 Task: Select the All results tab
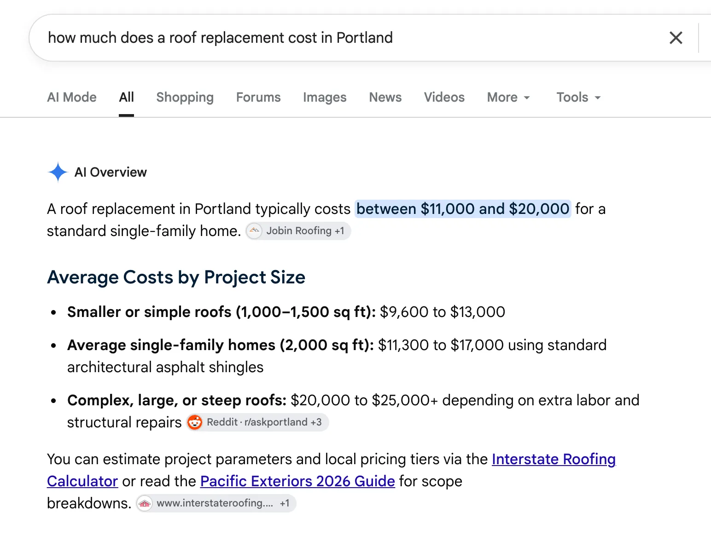(x=126, y=97)
